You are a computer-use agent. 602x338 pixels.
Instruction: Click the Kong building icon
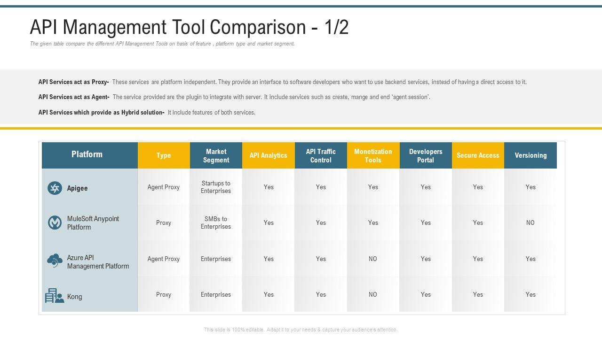click(x=55, y=296)
